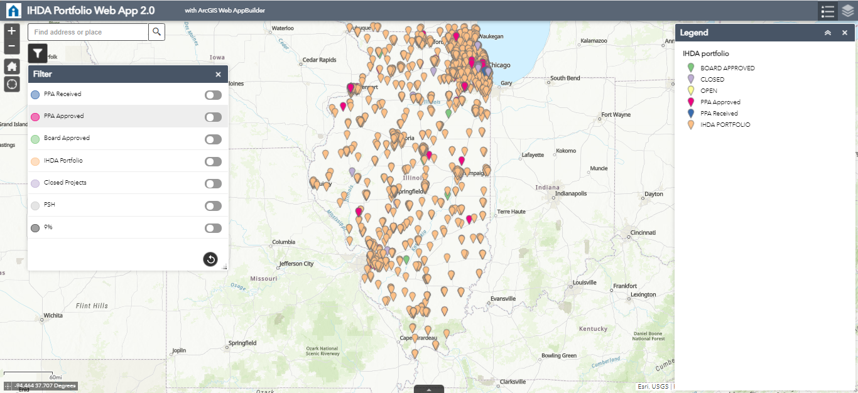The height and width of the screenshot is (393, 858).
Task: Click the Indianapolis city label on map
Action: coord(570,193)
